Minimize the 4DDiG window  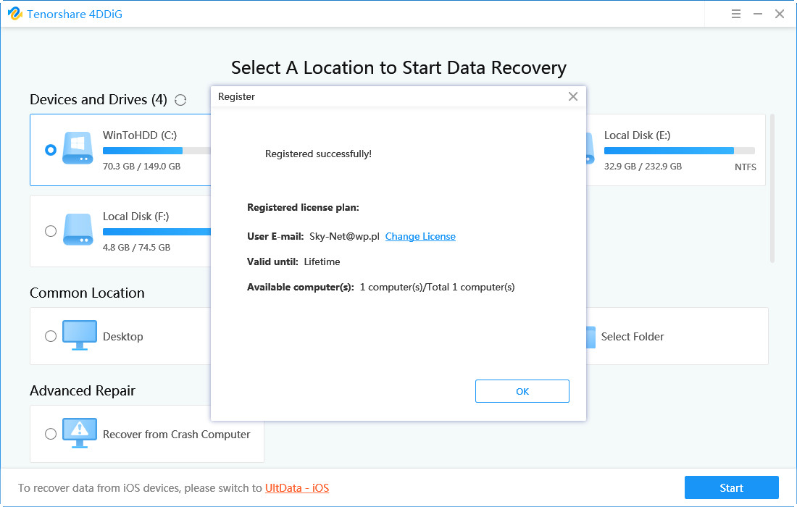click(757, 14)
